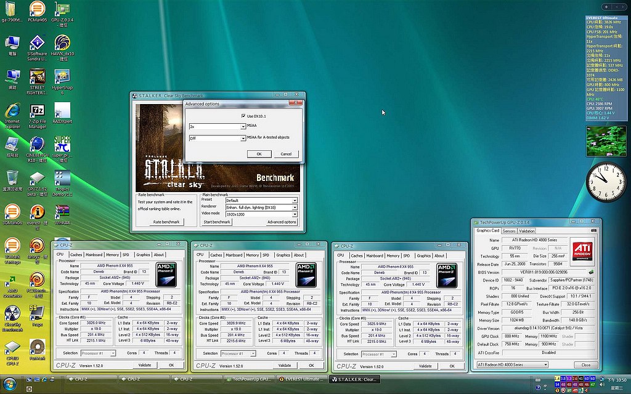Click the analog clock gadget in the sidebar
The height and width of the screenshot is (394, 631).
tap(606, 182)
